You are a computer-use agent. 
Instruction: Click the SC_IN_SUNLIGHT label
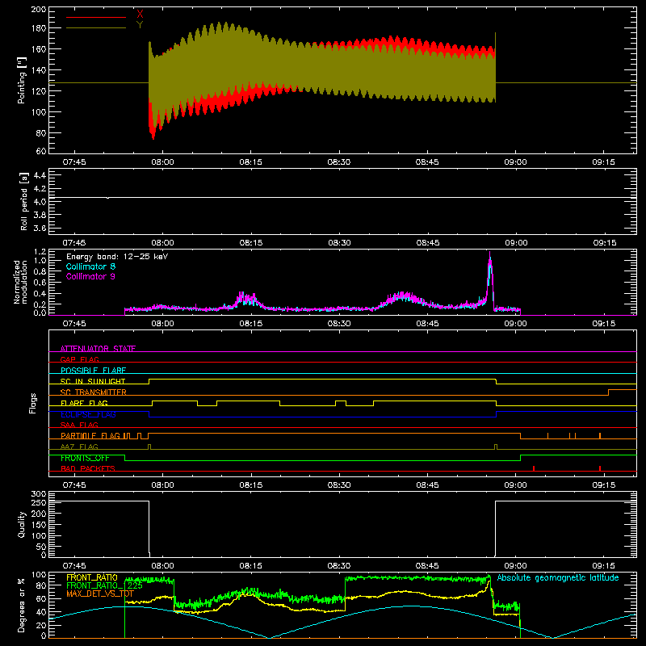click(93, 381)
